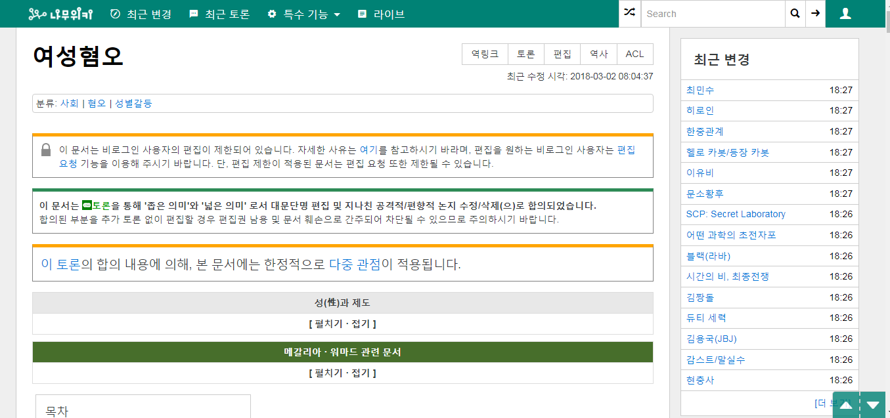
Task: Open 최근 토론 in the top navigation
Action: click(219, 14)
